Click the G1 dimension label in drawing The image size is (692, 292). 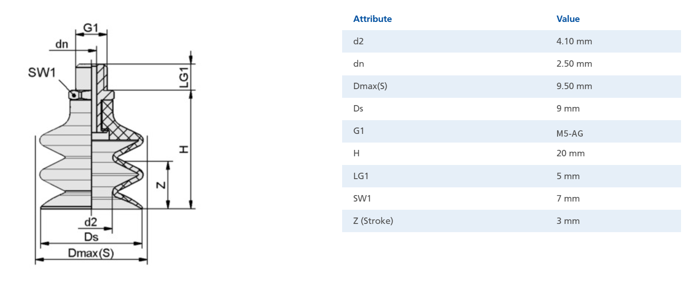tap(91, 28)
